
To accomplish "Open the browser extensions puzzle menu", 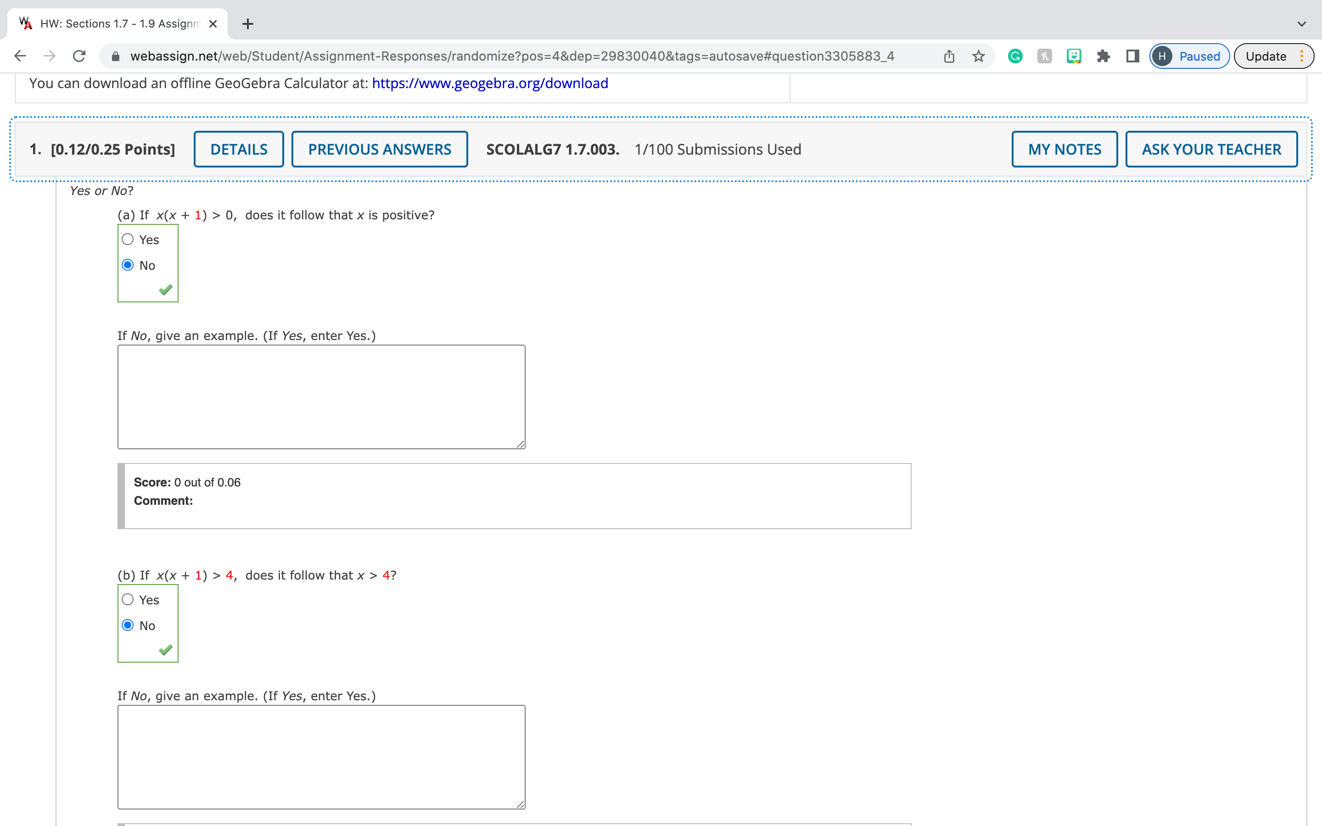I will click(x=1104, y=56).
